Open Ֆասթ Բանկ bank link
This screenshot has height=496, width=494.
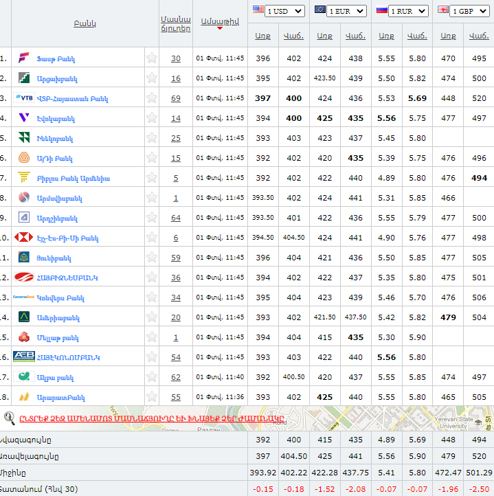pyautogui.click(x=56, y=59)
